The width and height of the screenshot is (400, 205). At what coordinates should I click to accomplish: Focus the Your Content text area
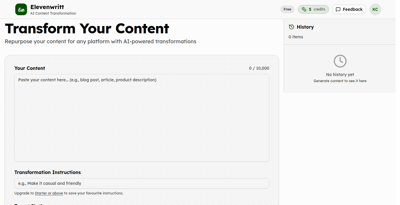click(142, 118)
